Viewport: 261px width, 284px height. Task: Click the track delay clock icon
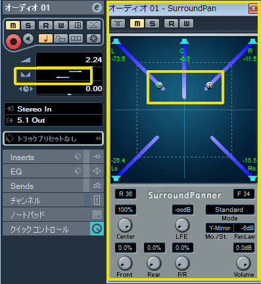click(26, 89)
